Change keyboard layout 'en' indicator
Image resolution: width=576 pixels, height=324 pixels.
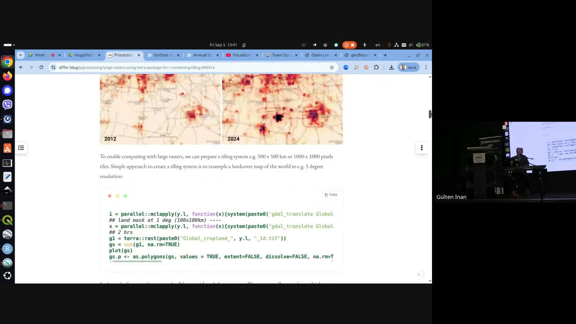[378, 45]
